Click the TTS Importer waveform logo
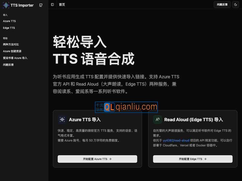The height and width of the screenshot is (181, 242). pos(6,5)
